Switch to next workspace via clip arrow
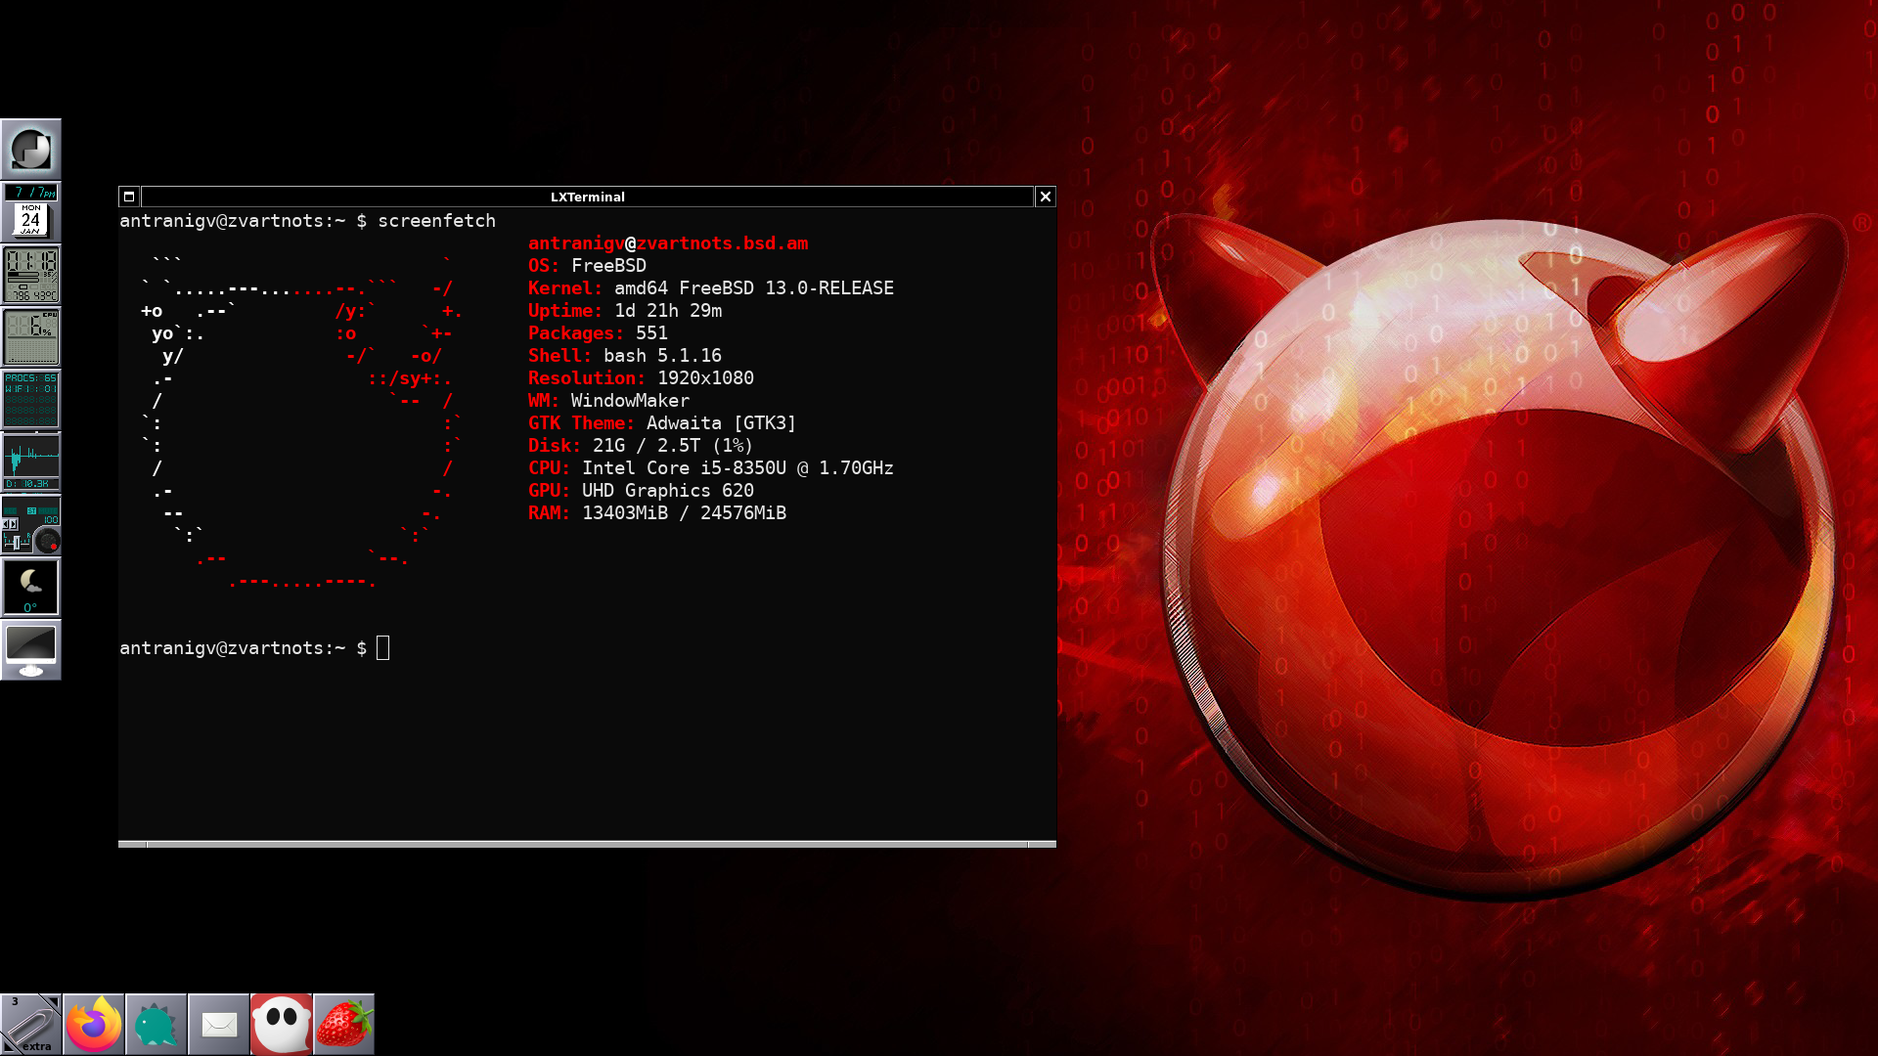The image size is (1878, 1056). click(x=55, y=1001)
